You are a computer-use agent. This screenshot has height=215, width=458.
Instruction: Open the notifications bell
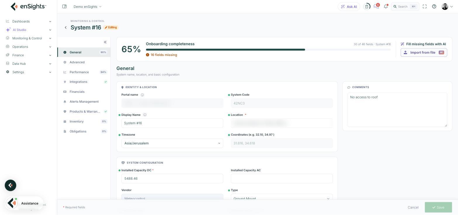tap(386, 6)
